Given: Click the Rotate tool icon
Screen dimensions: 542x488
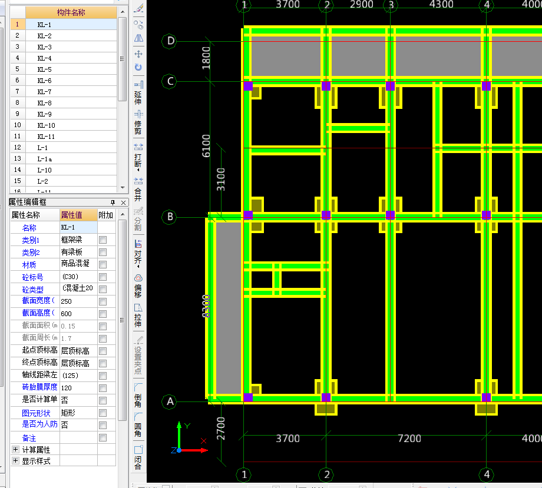Looking at the screenshot, I should 138,67.
